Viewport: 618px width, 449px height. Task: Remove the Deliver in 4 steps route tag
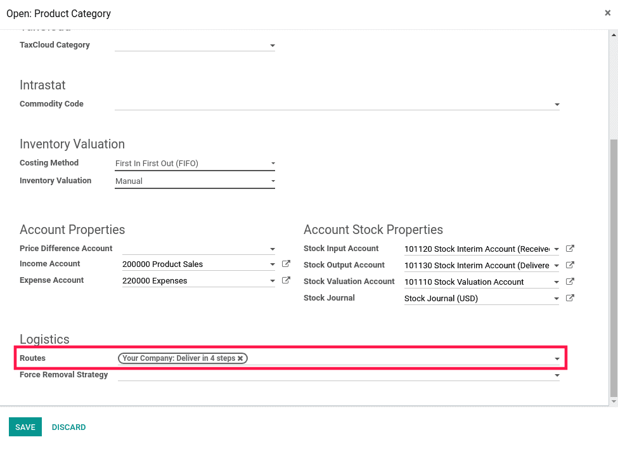pos(240,358)
